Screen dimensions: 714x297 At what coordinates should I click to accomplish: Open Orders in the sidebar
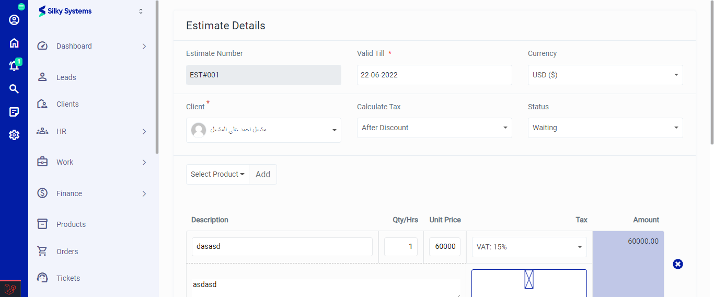[x=67, y=252]
